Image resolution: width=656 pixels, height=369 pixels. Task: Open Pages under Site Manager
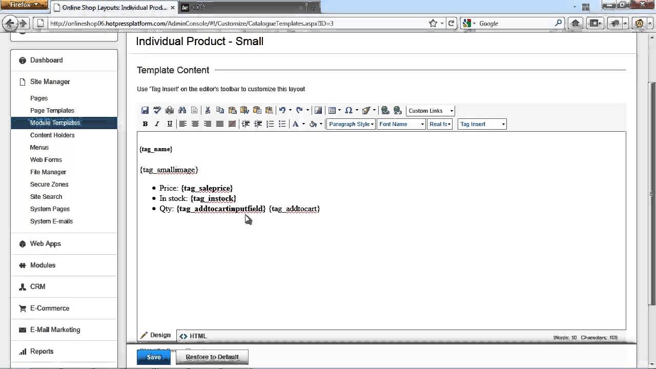(39, 98)
